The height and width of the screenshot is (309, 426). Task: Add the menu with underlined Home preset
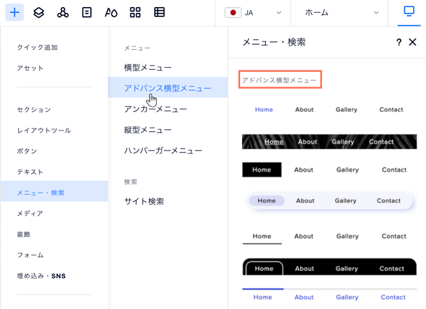pos(329,237)
